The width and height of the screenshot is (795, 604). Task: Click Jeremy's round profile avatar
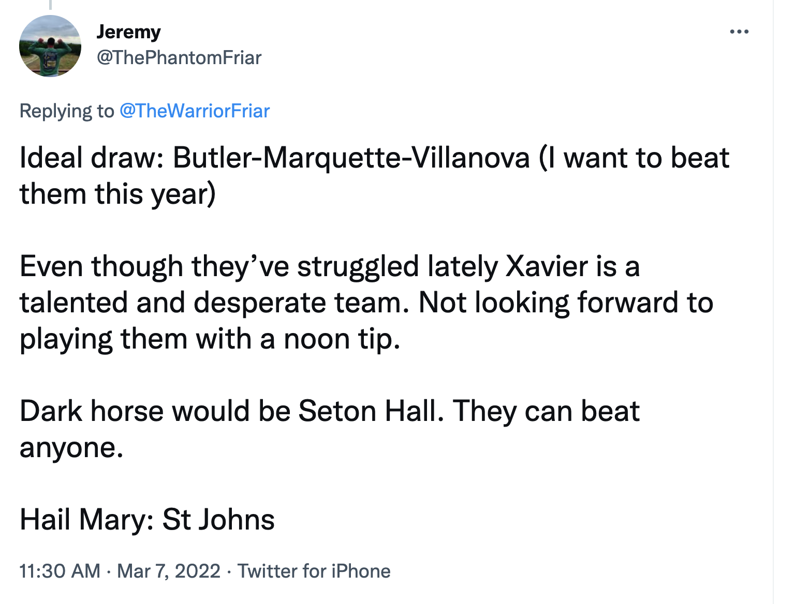coord(50,46)
